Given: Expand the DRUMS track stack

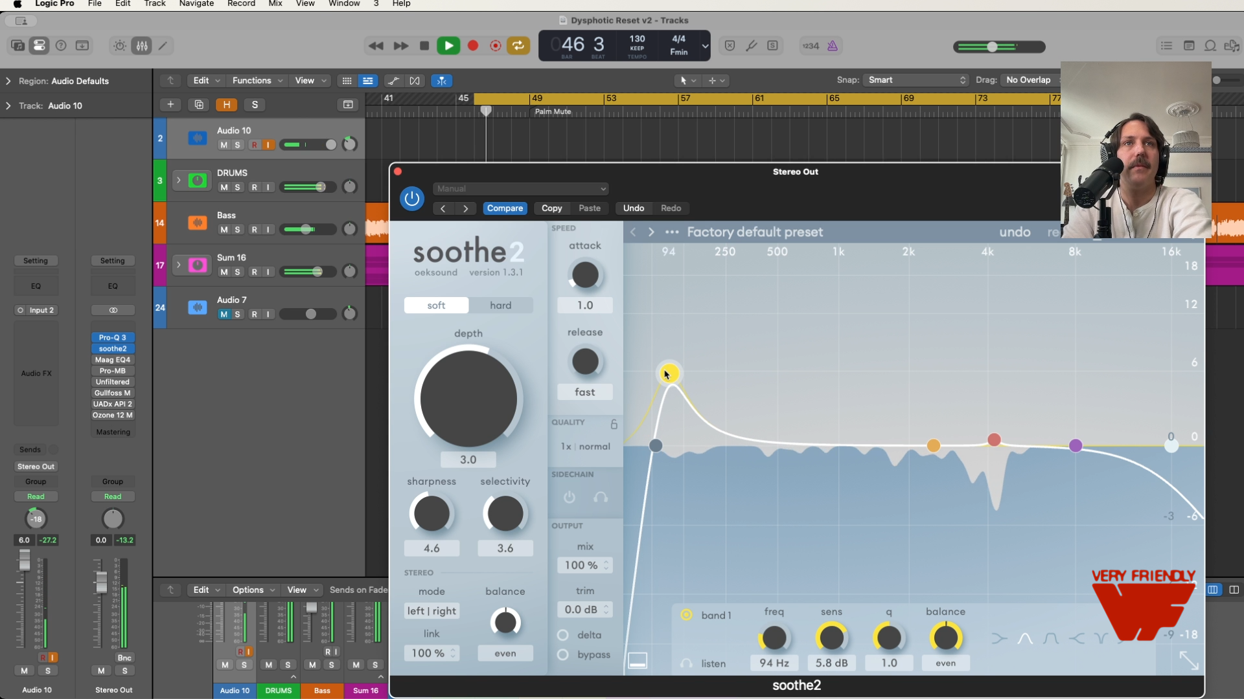Looking at the screenshot, I should pos(178,181).
